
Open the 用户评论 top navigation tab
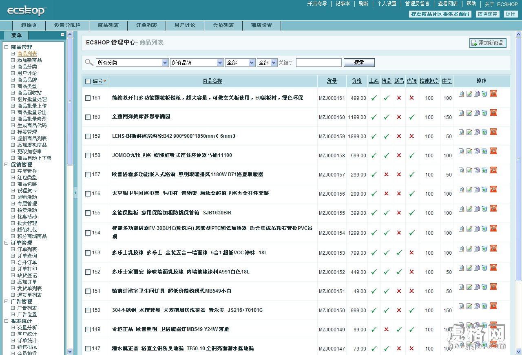click(x=185, y=25)
